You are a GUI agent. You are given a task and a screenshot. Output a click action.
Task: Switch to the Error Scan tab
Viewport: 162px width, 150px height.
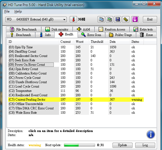click(x=92, y=35)
